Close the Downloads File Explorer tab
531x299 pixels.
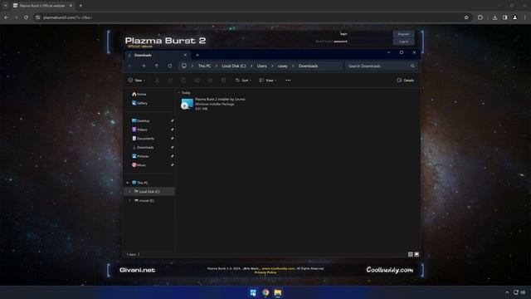coord(185,55)
